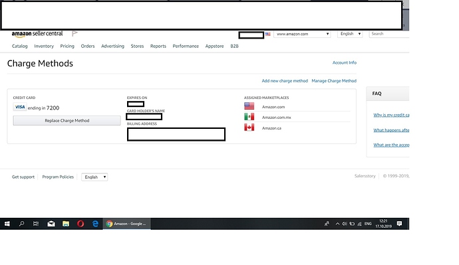Click the Salesstory footer text

pos(365,176)
